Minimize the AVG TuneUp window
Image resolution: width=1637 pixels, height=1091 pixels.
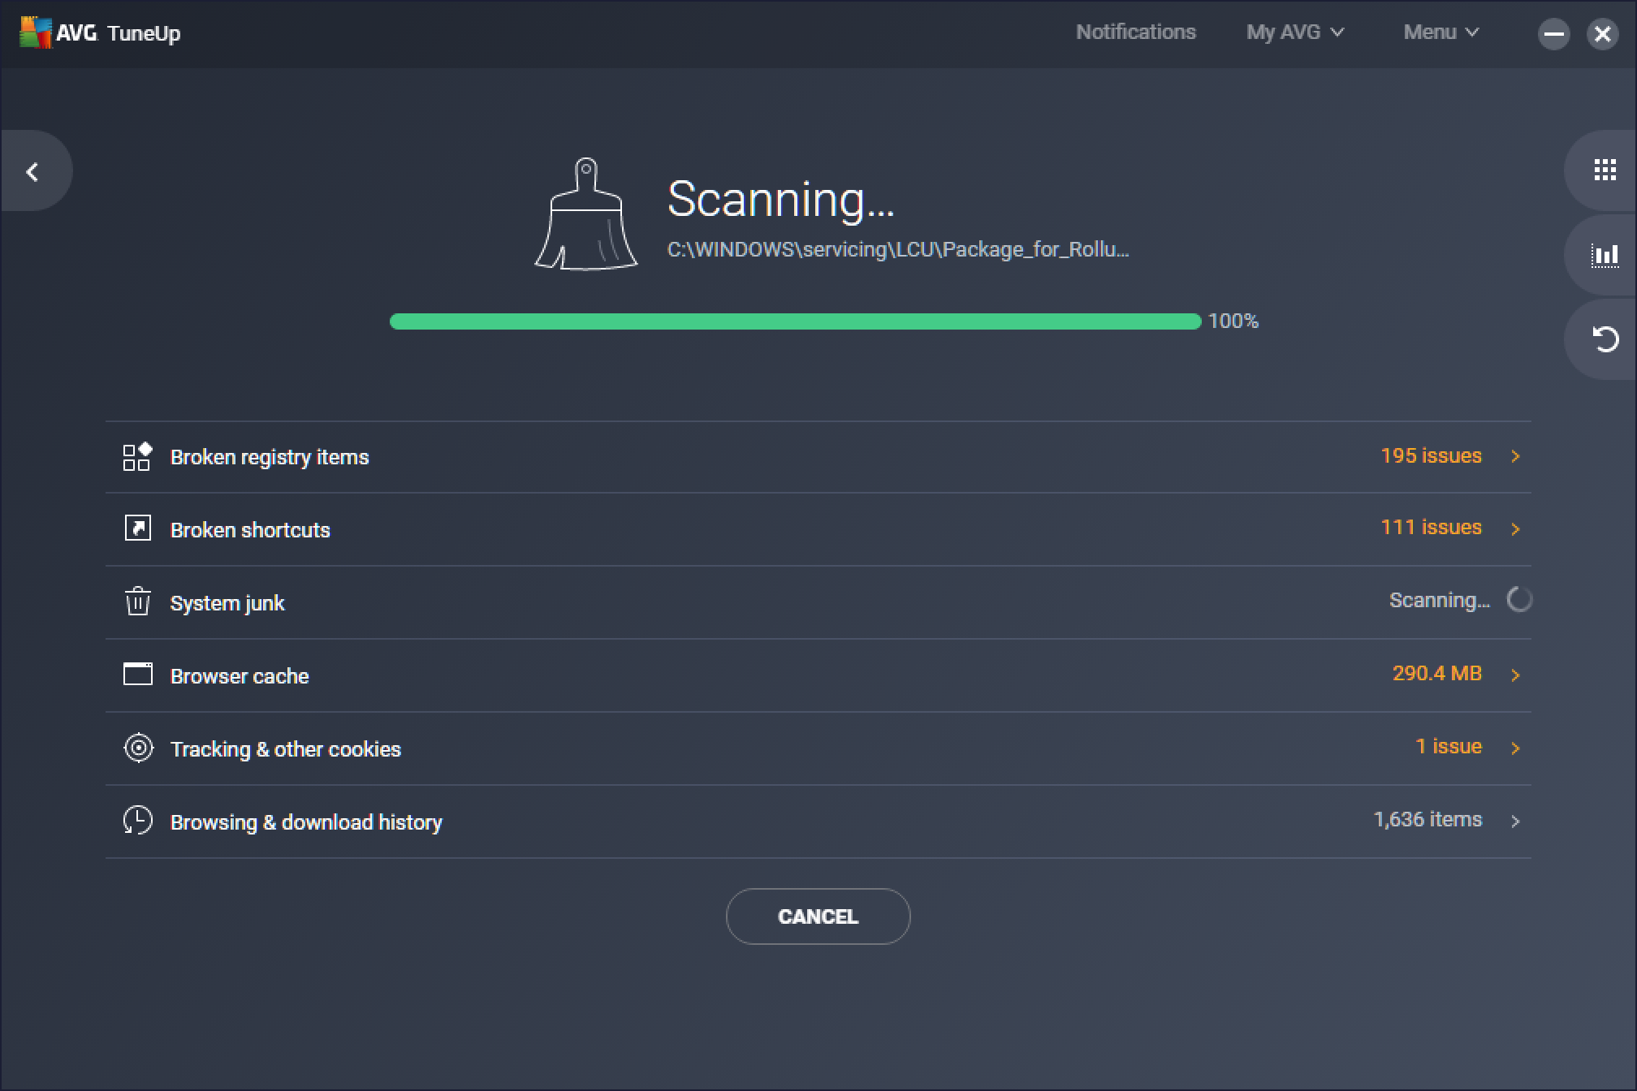[x=1554, y=34]
